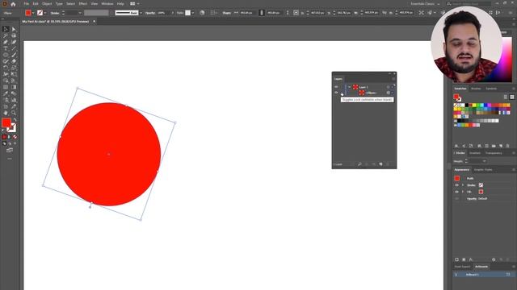
Task: Open the Effect menu
Action: [x=82, y=4]
